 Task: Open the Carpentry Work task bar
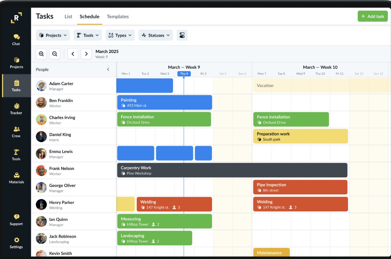tap(232, 170)
